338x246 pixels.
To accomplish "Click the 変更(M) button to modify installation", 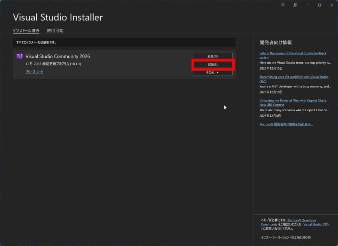I will click(213, 56).
